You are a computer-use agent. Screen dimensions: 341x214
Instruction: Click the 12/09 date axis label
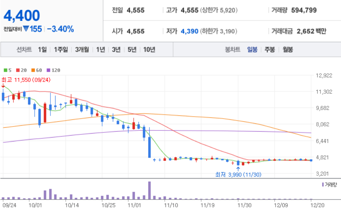(x=281, y=205)
